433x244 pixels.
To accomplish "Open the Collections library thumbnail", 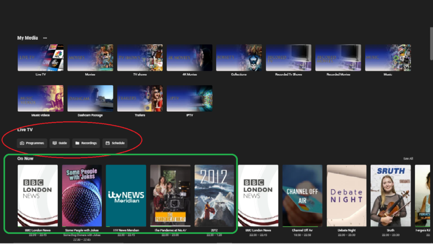I will [x=239, y=58].
